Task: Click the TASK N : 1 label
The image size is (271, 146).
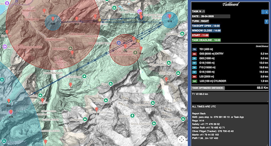Action: point(198,12)
